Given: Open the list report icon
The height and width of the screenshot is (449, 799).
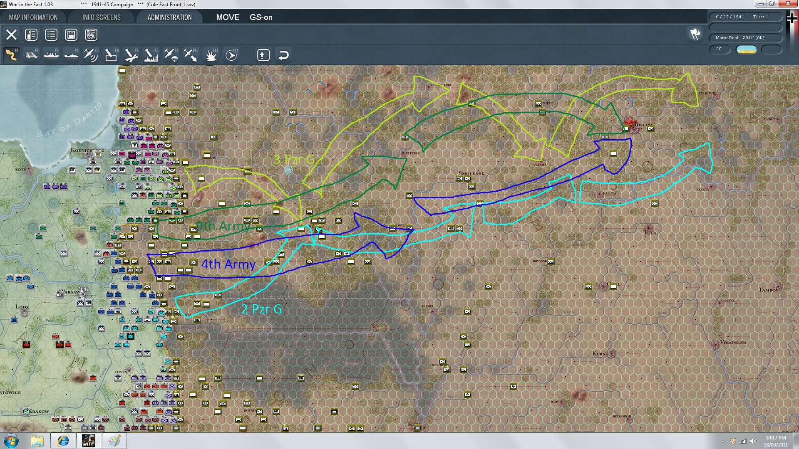Looking at the screenshot, I should [51, 35].
